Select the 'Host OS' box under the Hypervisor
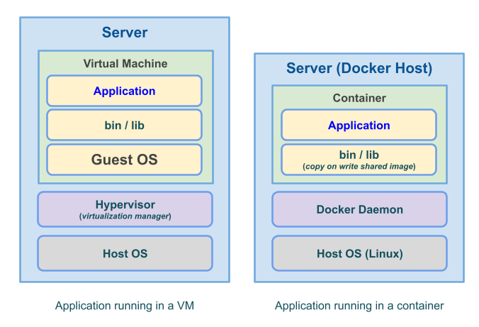This screenshot has height=327, width=479. tap(125, 253)
